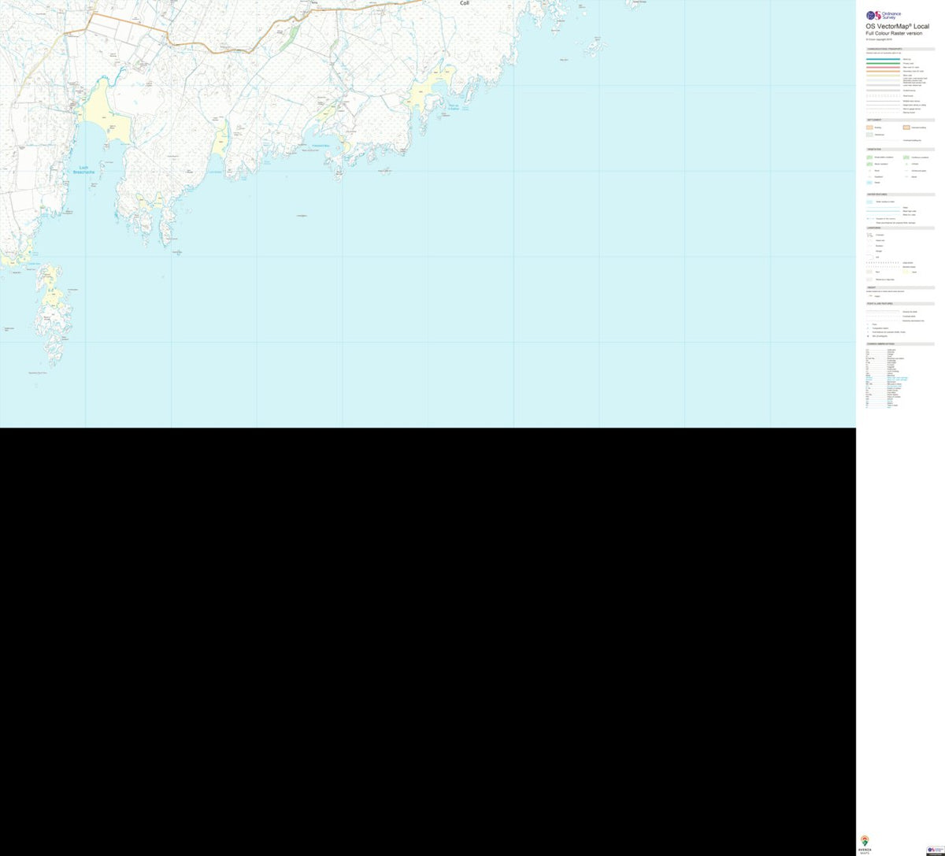945x856 pixels.
Task: Click the Mixed woodland symbol in VEGETATION
Action: [x=869, y=163]
